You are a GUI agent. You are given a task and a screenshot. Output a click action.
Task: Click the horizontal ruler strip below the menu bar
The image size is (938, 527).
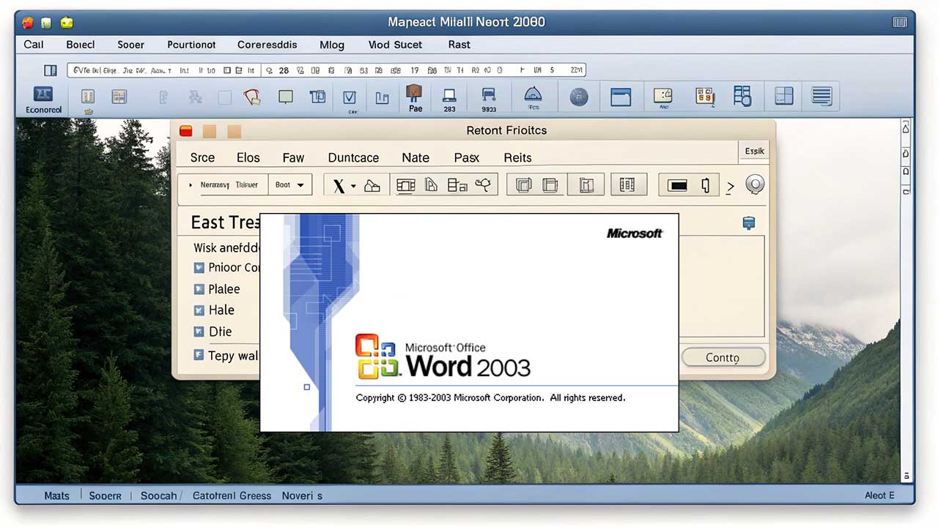point(326,70)
